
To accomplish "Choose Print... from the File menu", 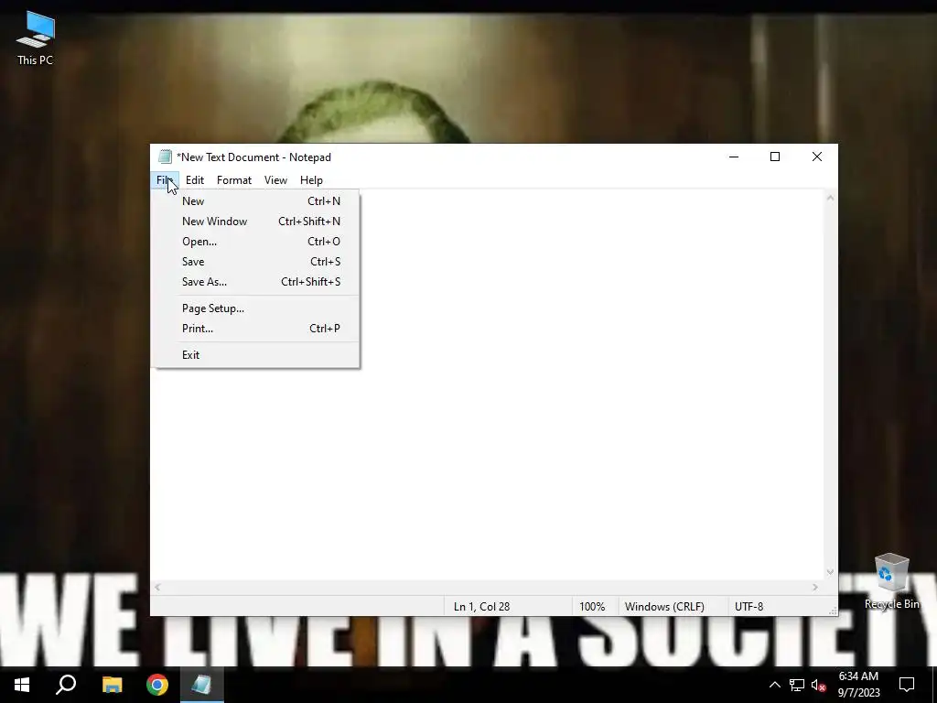I will (x=257, y=329).
